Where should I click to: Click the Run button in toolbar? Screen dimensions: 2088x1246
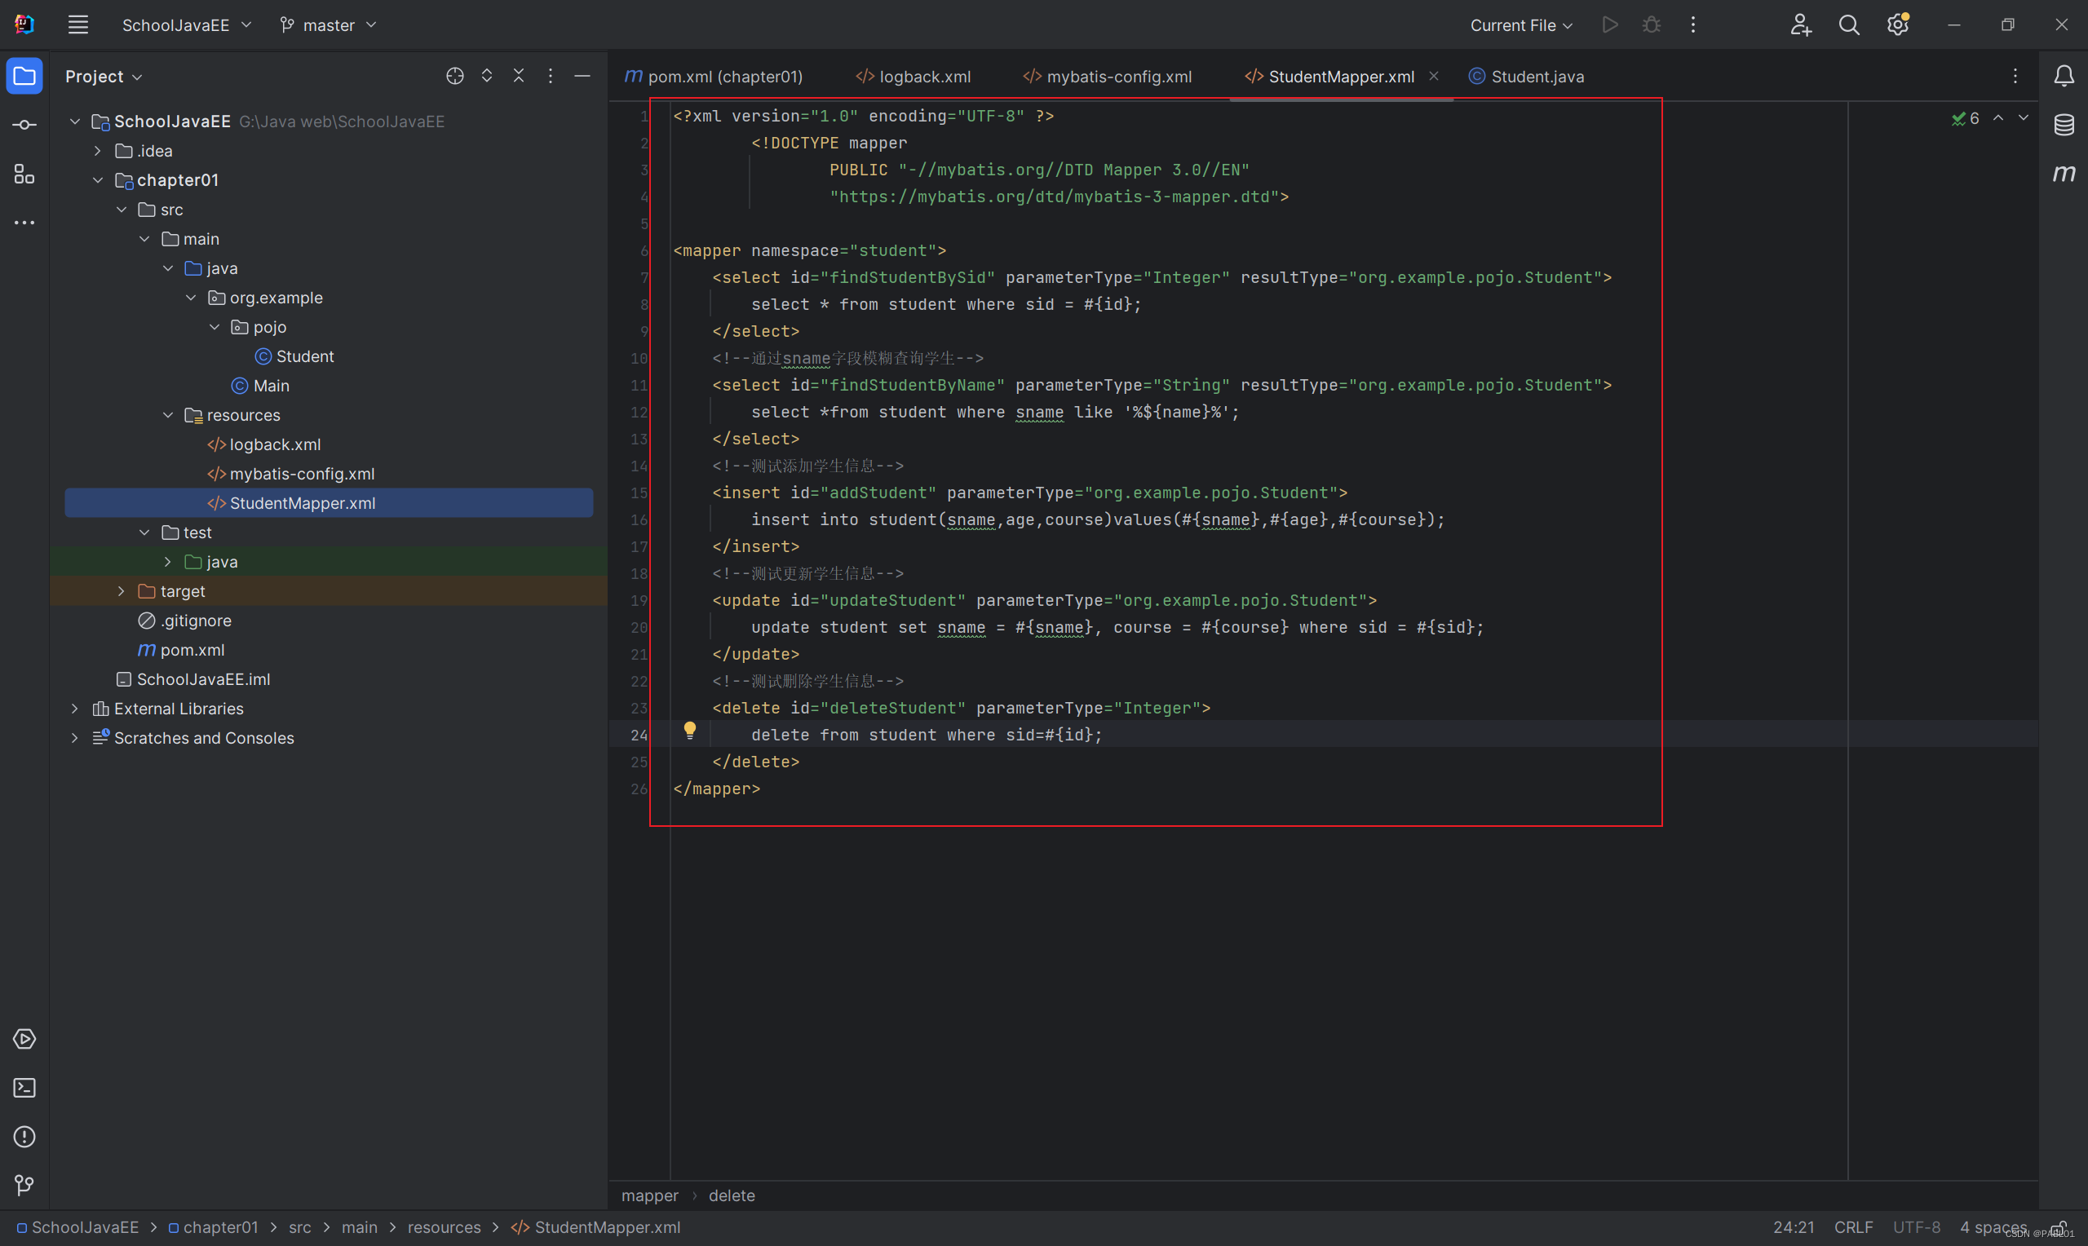point(1611,24)
